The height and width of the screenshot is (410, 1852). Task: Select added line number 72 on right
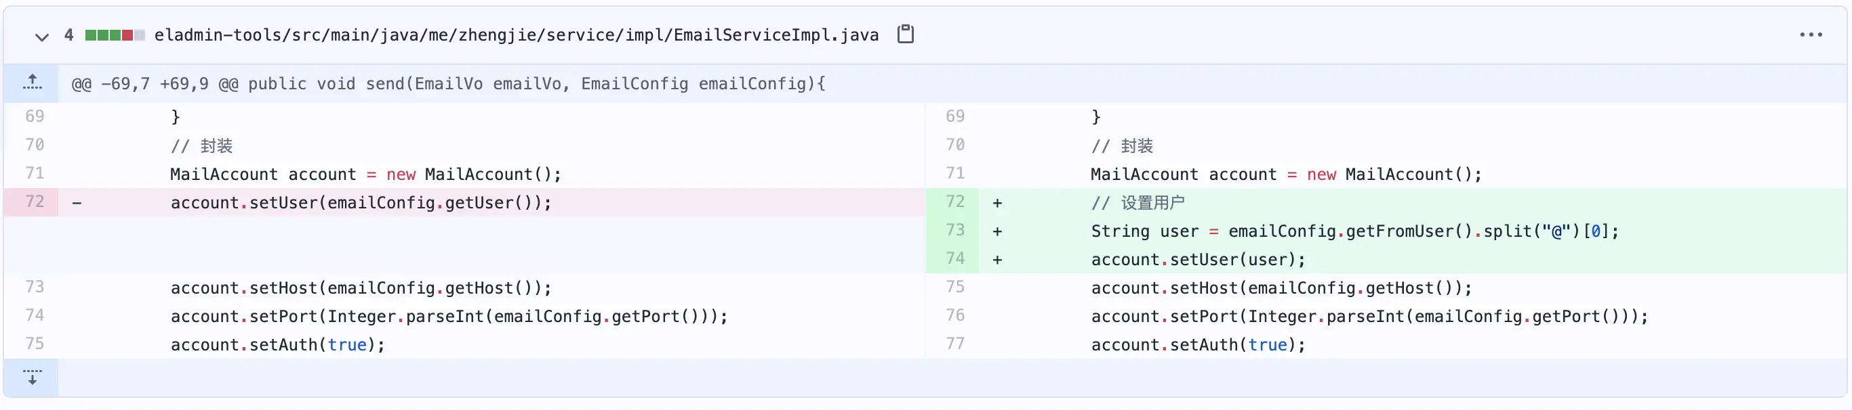pos(954,202)
